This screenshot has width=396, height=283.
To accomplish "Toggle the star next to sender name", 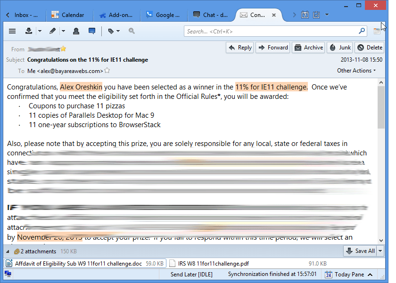I will 63,49.
